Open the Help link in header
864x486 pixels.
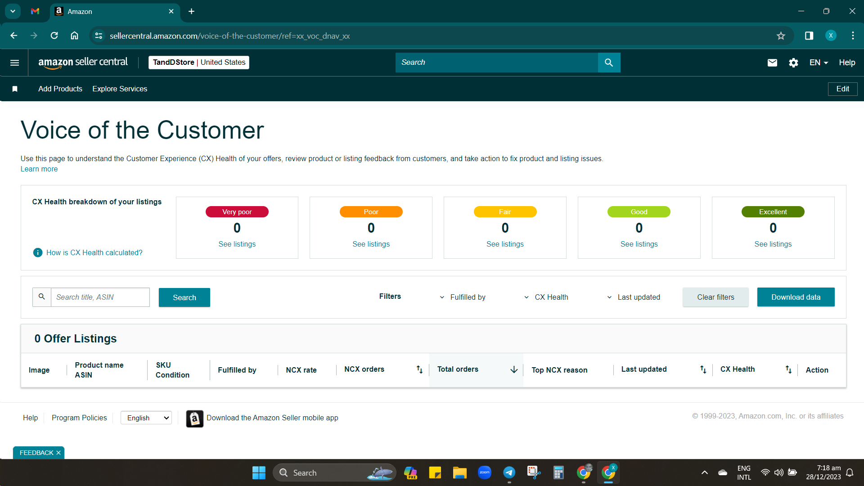tap(847, 63)
